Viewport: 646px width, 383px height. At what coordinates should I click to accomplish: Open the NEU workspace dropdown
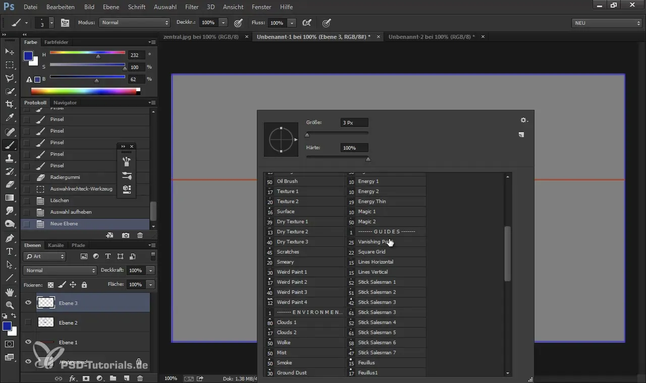pyautogui.click(x=608, y=23)
